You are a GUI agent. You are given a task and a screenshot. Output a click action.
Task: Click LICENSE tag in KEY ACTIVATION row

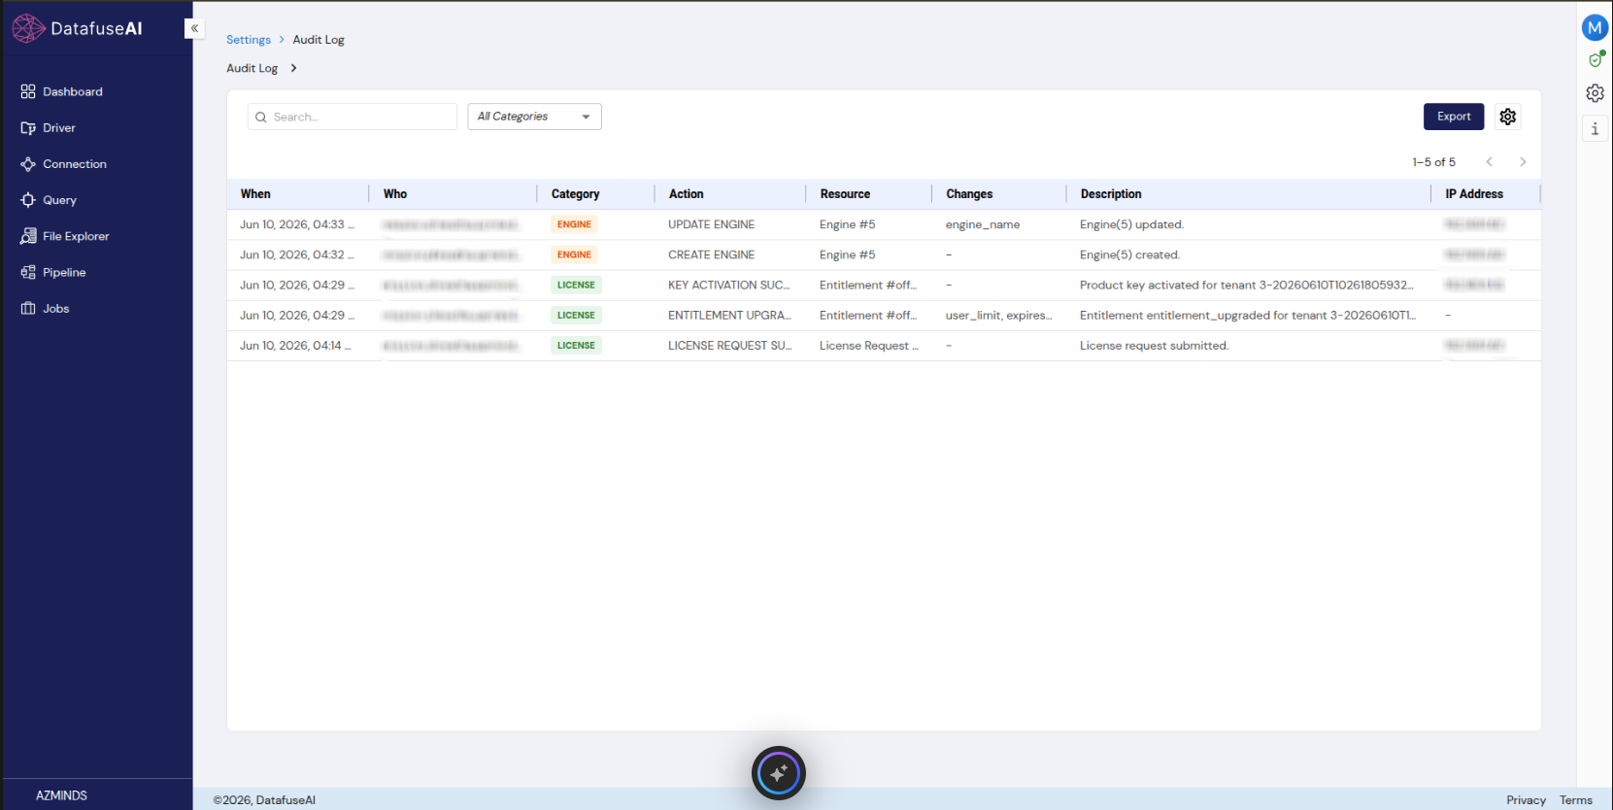(576, 285)
